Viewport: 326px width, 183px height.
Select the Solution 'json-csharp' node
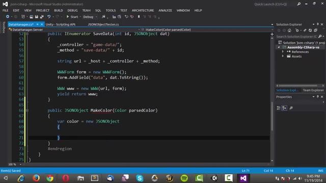(302, 43)
